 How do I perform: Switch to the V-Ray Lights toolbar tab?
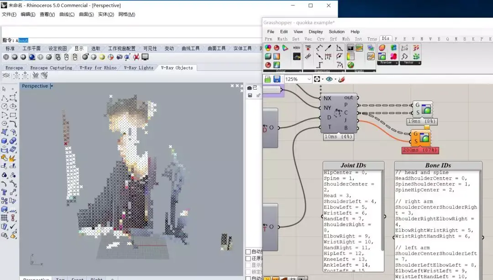tap(138, 68)
